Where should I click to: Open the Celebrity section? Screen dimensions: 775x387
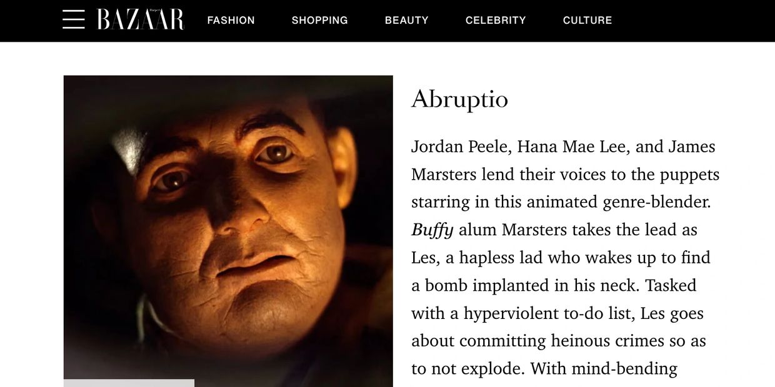tap(496, 20)
